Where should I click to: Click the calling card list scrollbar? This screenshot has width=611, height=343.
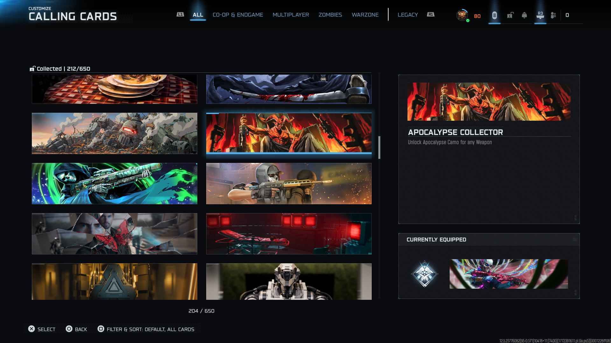click(379, 148)
